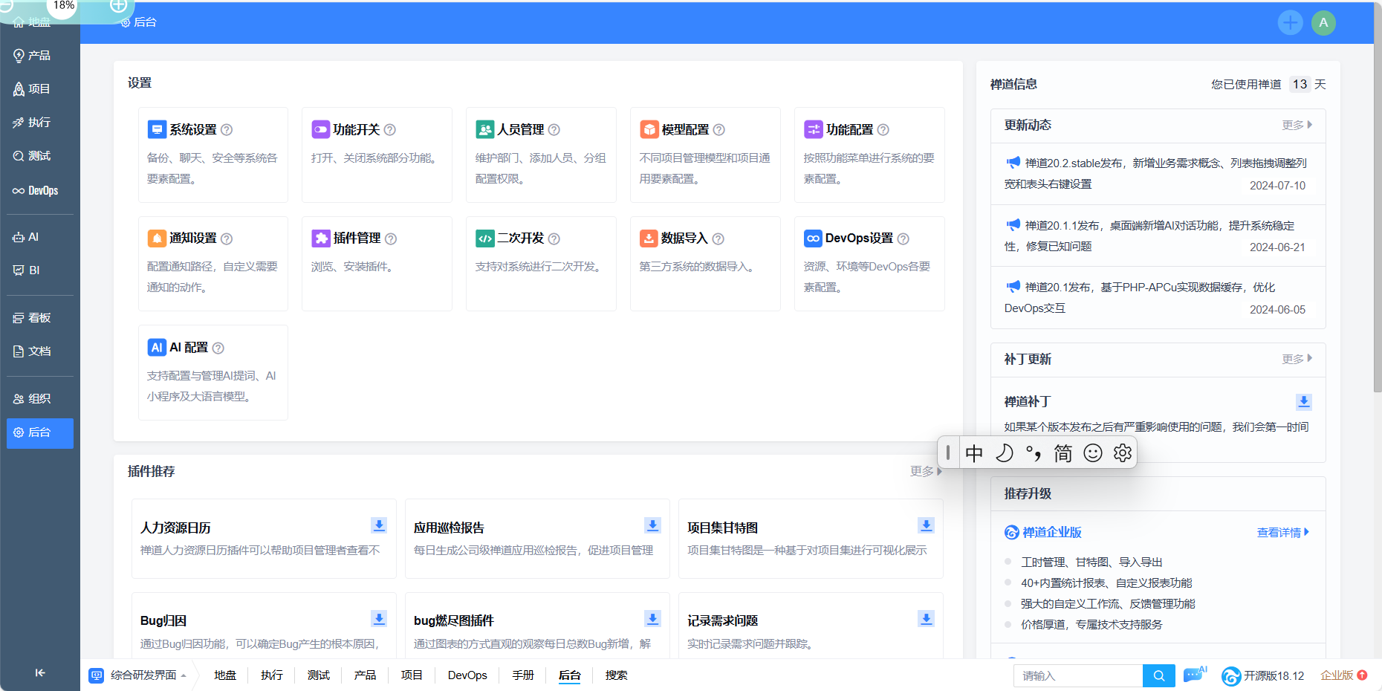Screen dimensions: 1382x691
Task: Open the 综合研发界面 interface switcher
Action: 137,675
